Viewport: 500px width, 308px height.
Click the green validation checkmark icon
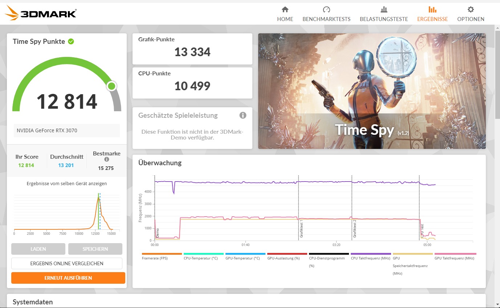[x=71, y=41]
